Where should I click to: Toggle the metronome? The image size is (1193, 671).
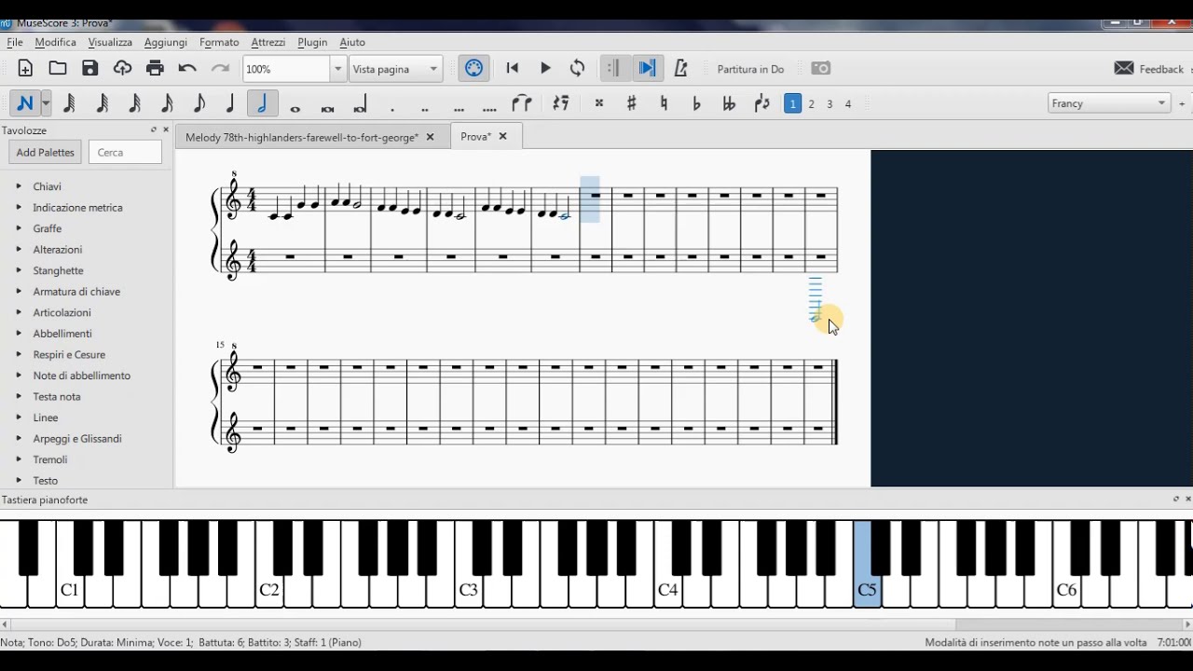click(680, 68)
